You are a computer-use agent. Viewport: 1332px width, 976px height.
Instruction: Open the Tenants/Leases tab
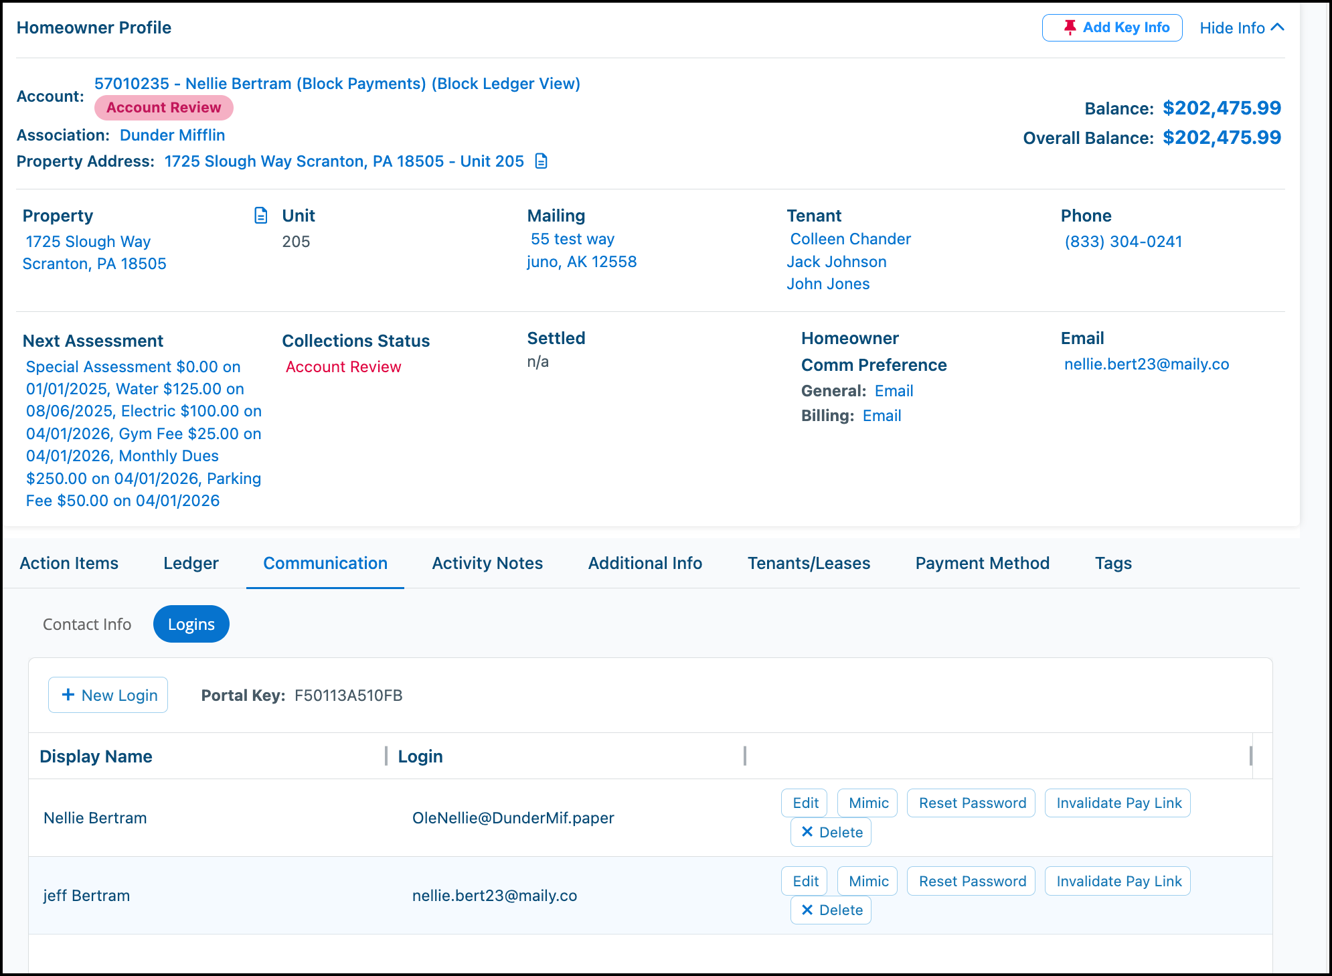pos(809,563)
